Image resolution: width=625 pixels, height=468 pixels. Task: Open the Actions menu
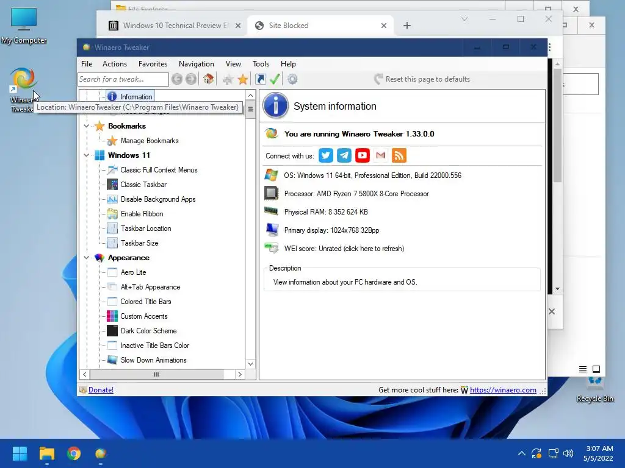click(x=115, y=63)
